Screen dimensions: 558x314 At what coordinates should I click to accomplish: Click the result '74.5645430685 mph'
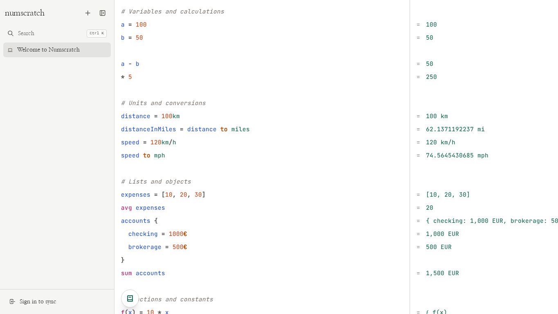pos(457,155)
